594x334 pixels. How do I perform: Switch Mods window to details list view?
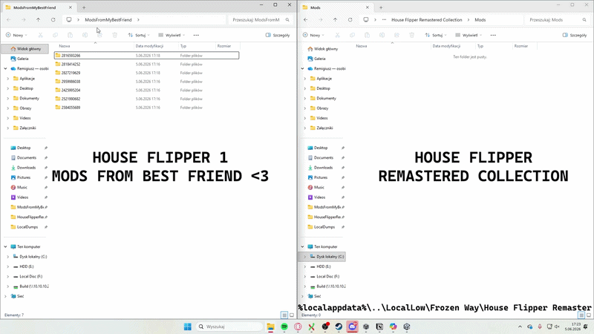(581, 315)
